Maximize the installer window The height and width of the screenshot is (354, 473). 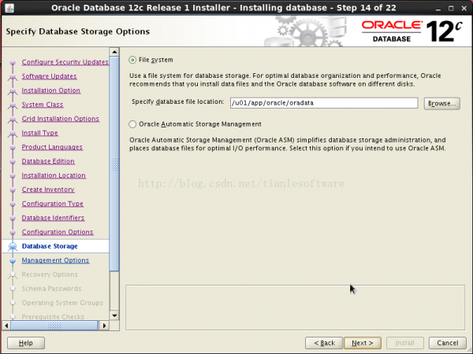(451, 9)
